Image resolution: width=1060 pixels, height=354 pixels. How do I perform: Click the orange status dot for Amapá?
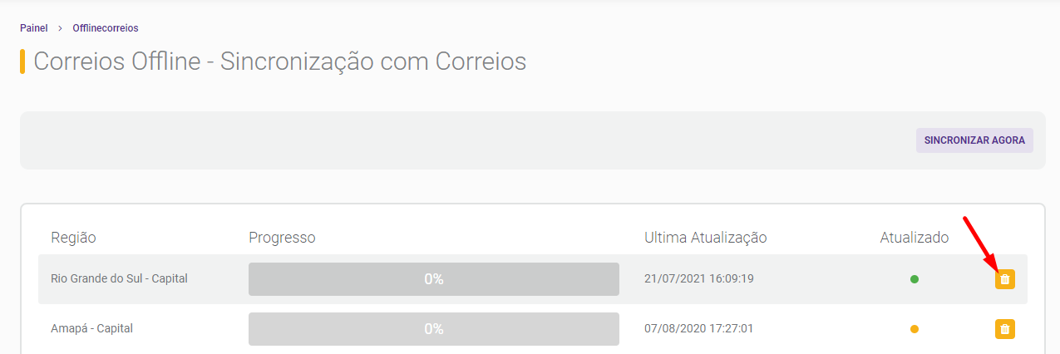(915, 329)
